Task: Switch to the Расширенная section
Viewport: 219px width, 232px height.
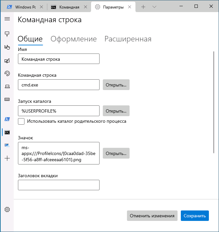Action: click(128, 39)
